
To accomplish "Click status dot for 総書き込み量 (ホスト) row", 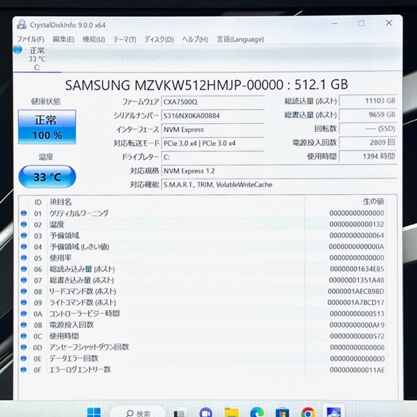I will tap(23, 280).
